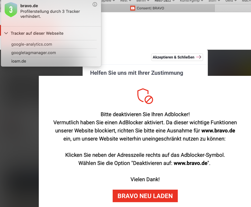Click the Akzeptieren & Schließen button
This screenshot has height=207, width=251.
click(177, 57)
